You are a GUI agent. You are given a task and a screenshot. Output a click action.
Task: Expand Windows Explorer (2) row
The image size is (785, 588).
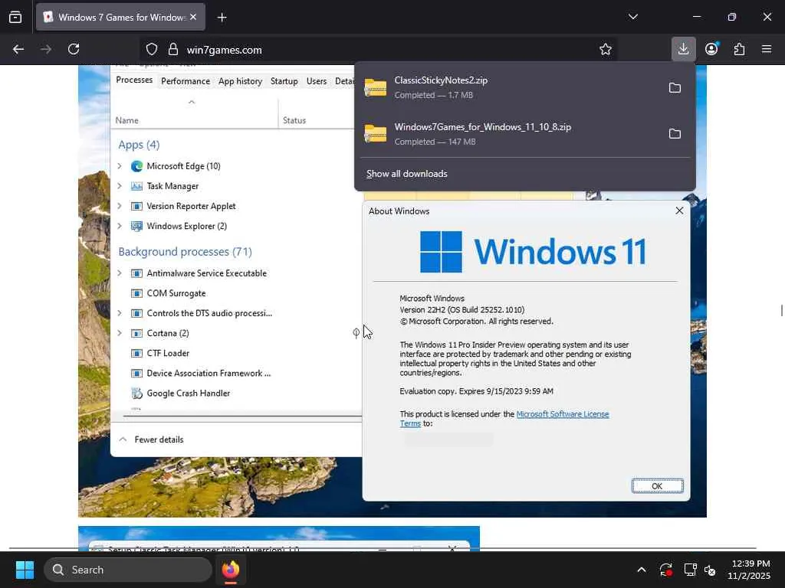[120, 226]
